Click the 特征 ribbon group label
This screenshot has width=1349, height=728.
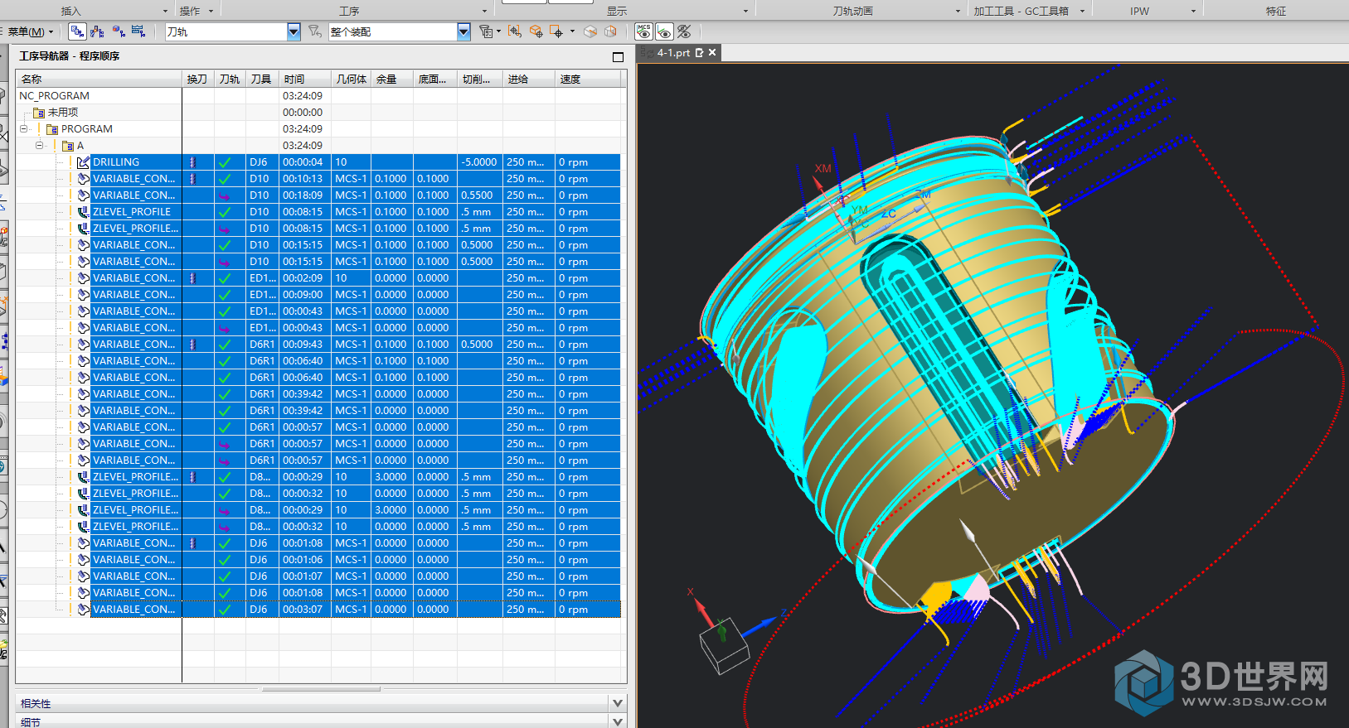(1276, 11)
